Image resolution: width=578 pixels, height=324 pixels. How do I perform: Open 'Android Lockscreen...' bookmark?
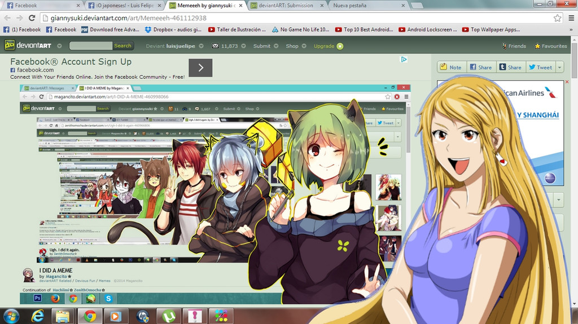(x=428, y=29)
